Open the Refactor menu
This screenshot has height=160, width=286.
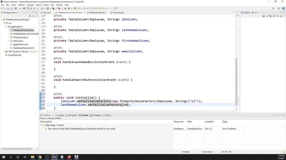[21, 5]
